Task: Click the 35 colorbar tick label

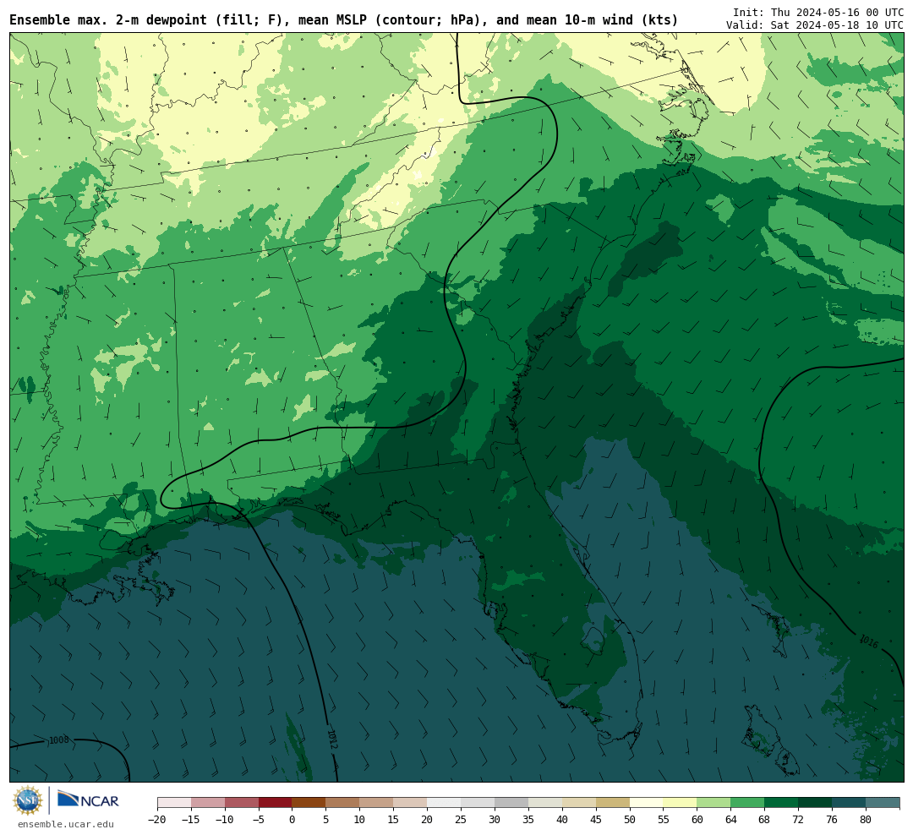Action: click(528, 819)
